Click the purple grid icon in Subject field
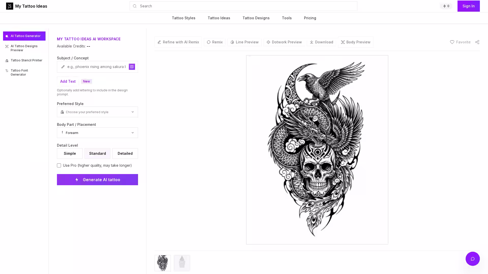 132,67
